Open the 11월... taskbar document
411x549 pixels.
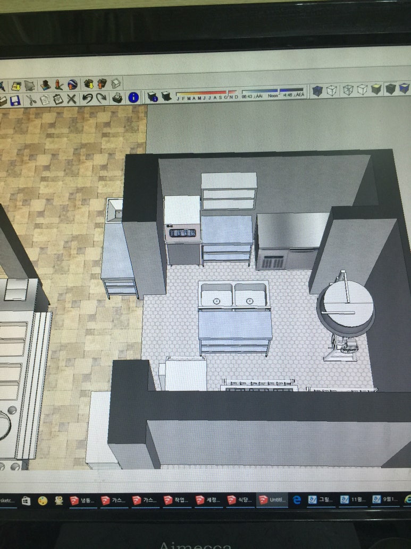[353, 499]
